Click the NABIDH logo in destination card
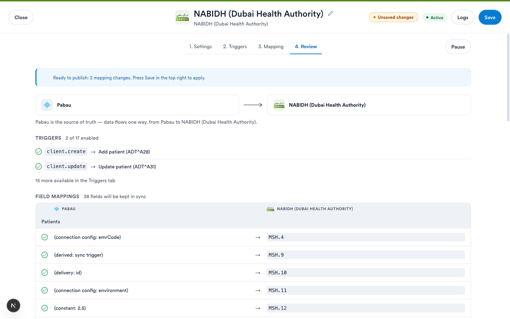The width and height of the screenshot is (510, 319). tap(279, 105)
